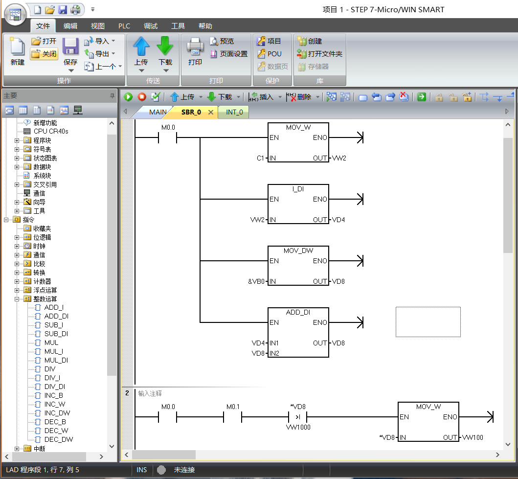Switch to the MAIN program tab
The width and height of the screenshot is (518, 479).
(x=158, y=112)
